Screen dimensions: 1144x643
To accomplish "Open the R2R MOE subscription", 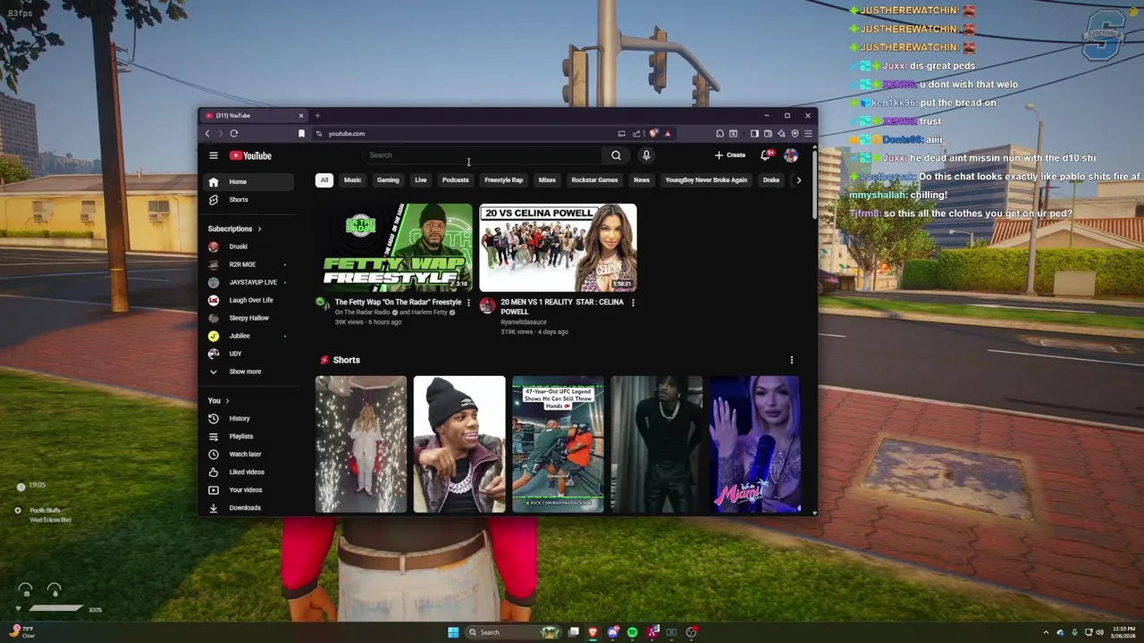I will [249, 264].
